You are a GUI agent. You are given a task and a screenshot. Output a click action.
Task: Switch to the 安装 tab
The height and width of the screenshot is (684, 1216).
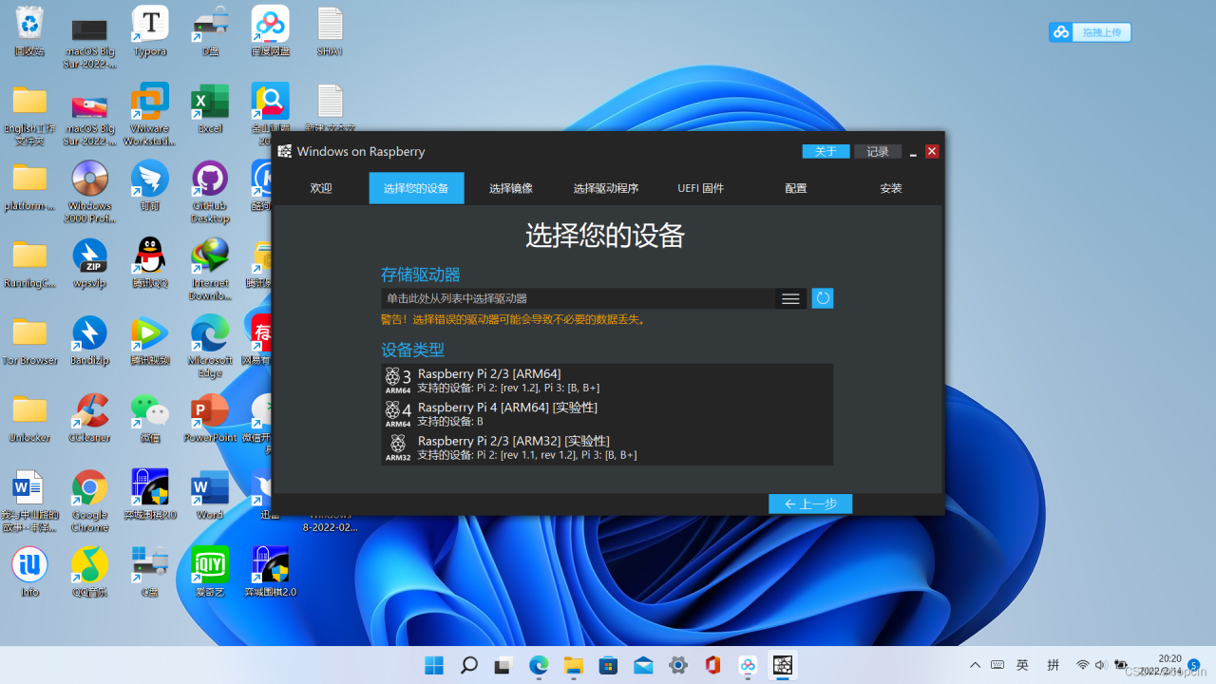[891, 188]
